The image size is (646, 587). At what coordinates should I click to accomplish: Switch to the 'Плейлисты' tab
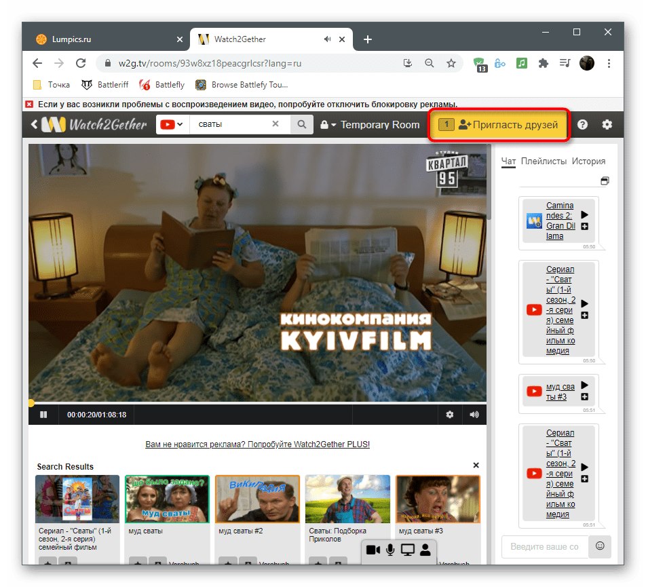[544, 162]
